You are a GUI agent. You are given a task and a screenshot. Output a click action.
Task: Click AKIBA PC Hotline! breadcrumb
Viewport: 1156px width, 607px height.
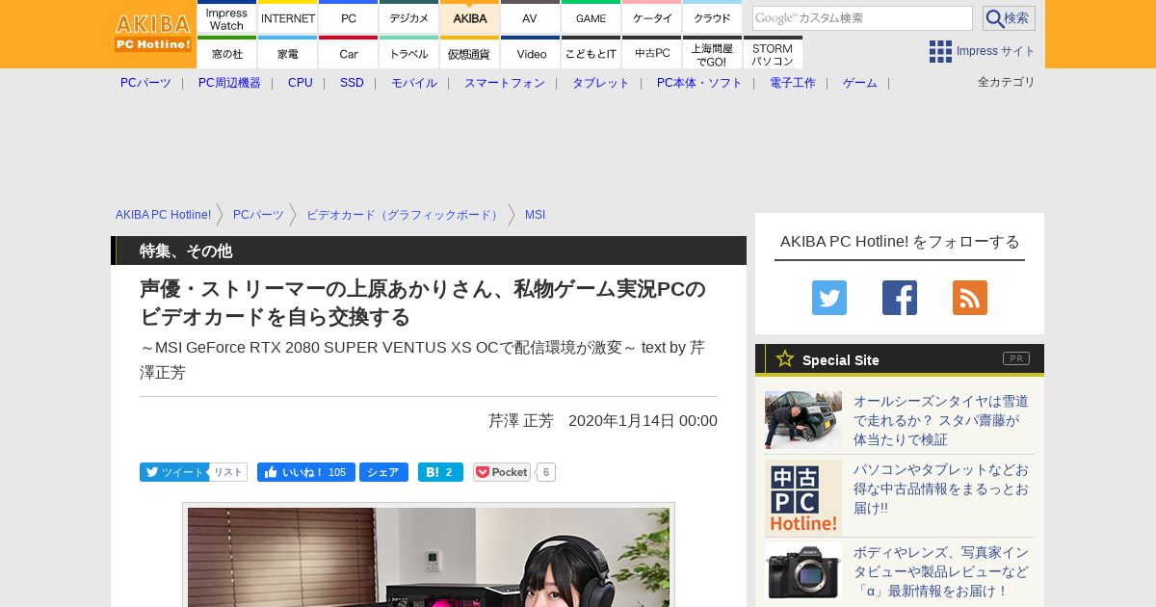coord(163,215)
